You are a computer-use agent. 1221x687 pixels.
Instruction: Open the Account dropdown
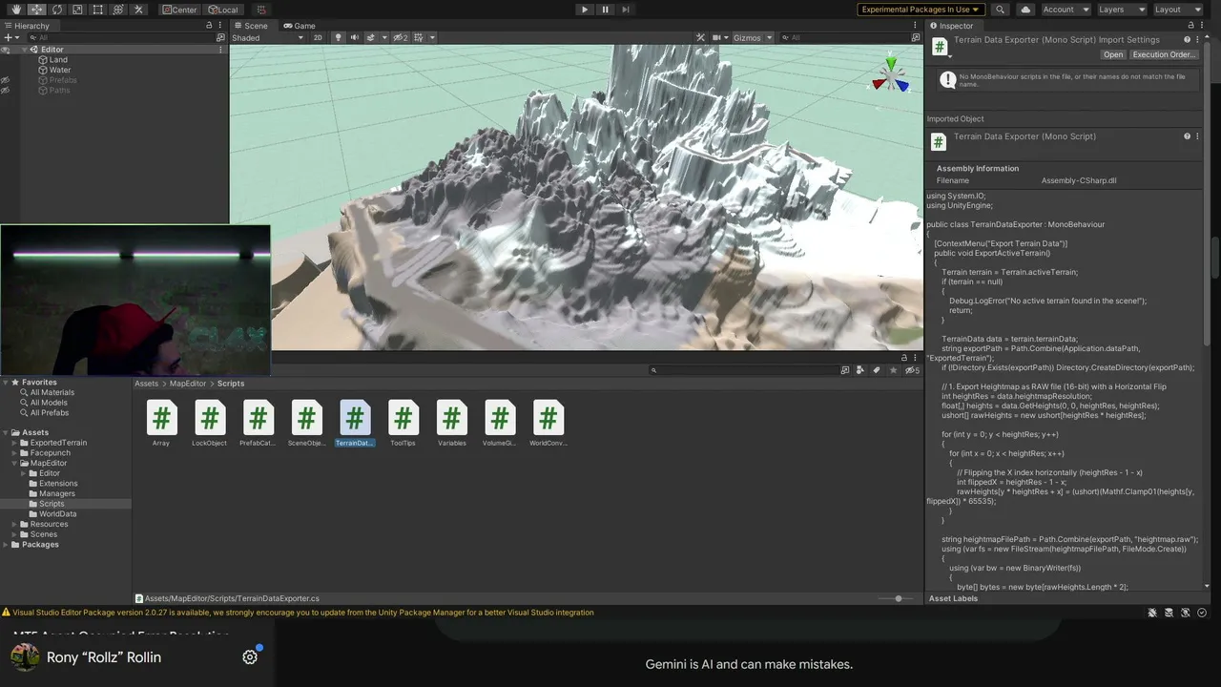point(1066,10)
